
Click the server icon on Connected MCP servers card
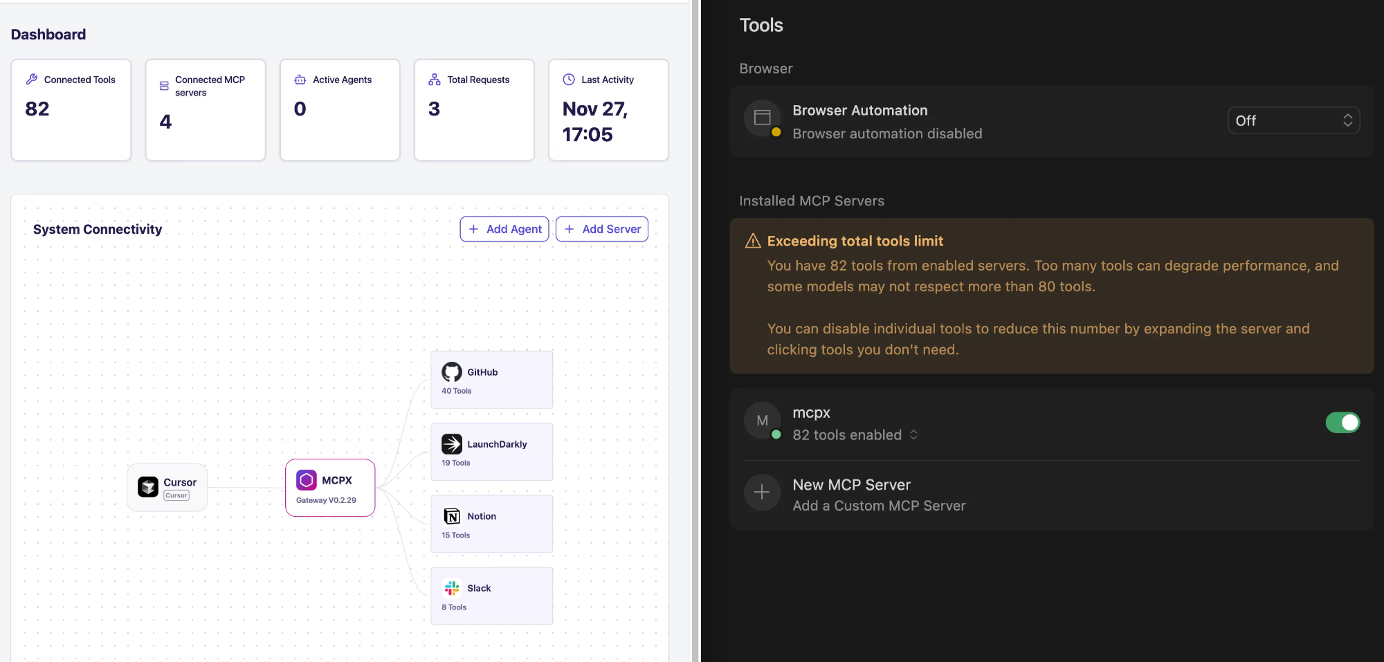164,86
